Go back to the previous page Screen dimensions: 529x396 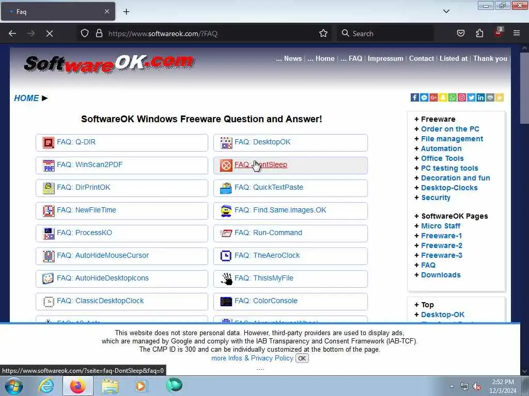pyautogui.click(x=12, y=34)
